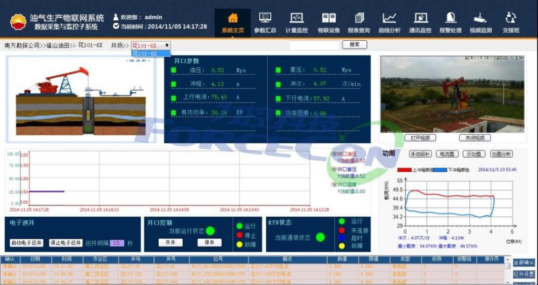The height and width of the screenshot is (285, 538).
Task: Click the pumpjack animation diagram
Action: (81, 99)
